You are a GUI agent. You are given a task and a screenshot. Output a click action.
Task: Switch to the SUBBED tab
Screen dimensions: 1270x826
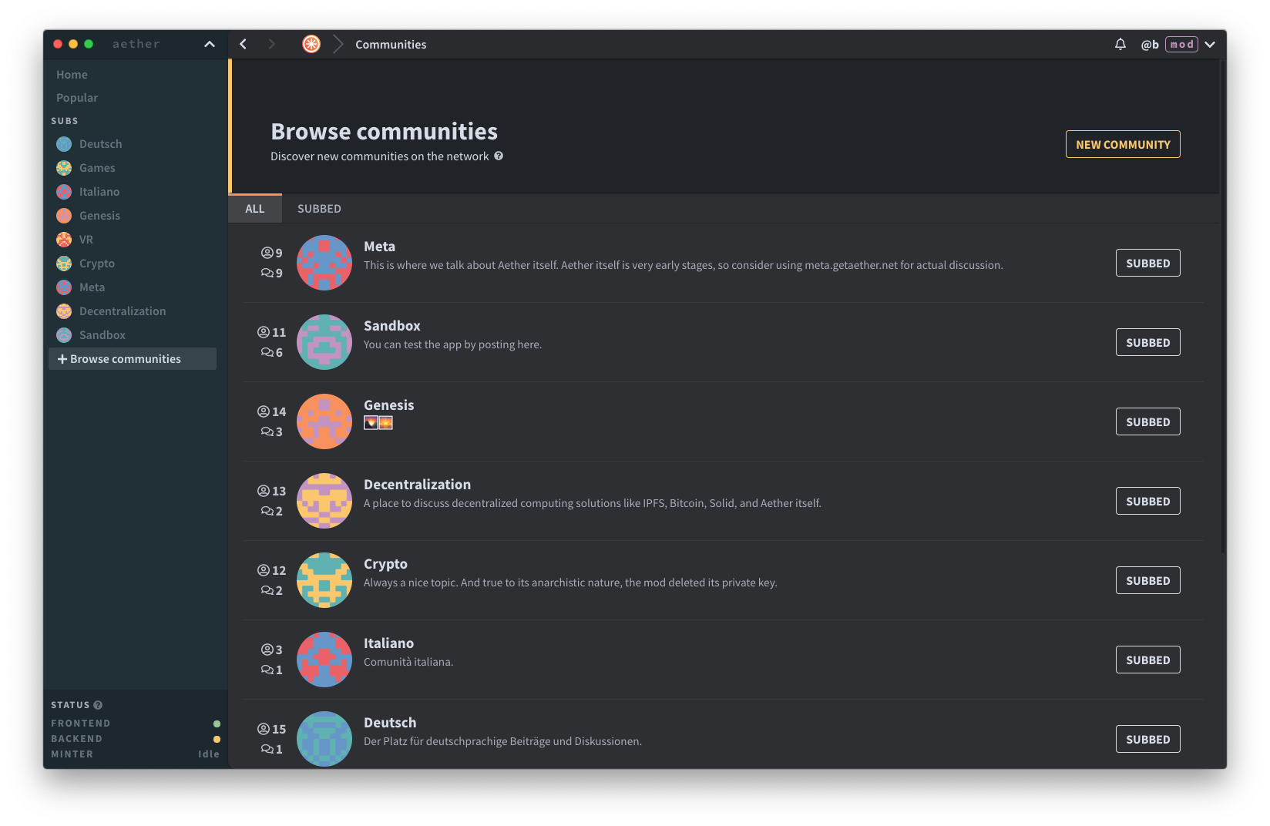pos(319,209)
